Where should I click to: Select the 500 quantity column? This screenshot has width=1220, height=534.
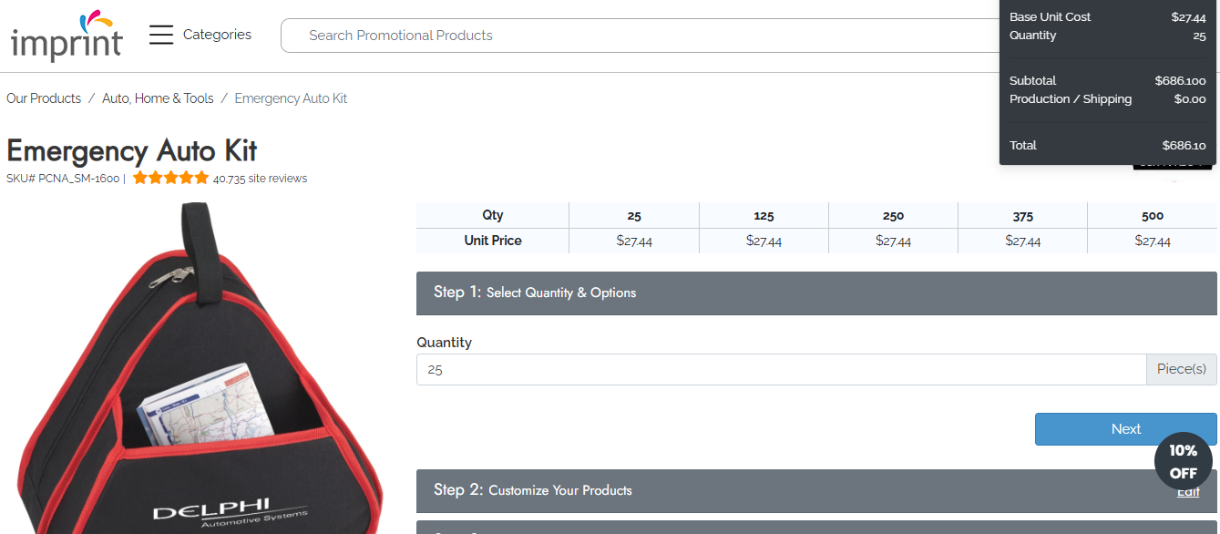click(1153, 216)
